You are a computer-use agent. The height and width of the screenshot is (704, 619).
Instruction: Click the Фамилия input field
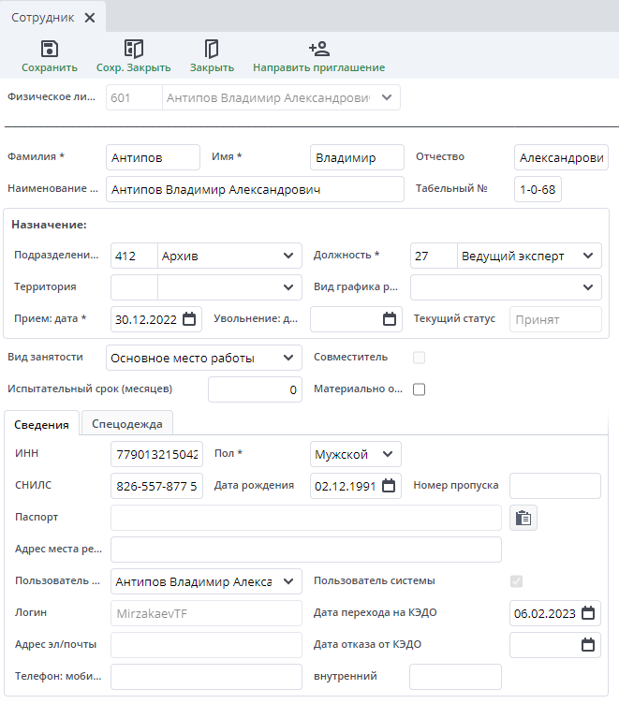coord(153,157)
